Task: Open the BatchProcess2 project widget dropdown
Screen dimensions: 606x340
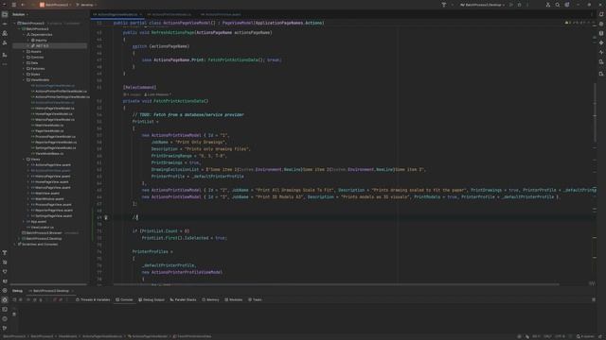Action: click(x=55, y=5)
